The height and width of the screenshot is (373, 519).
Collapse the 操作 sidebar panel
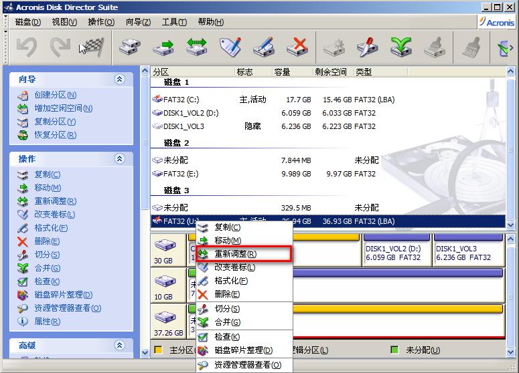coord(120,158)
